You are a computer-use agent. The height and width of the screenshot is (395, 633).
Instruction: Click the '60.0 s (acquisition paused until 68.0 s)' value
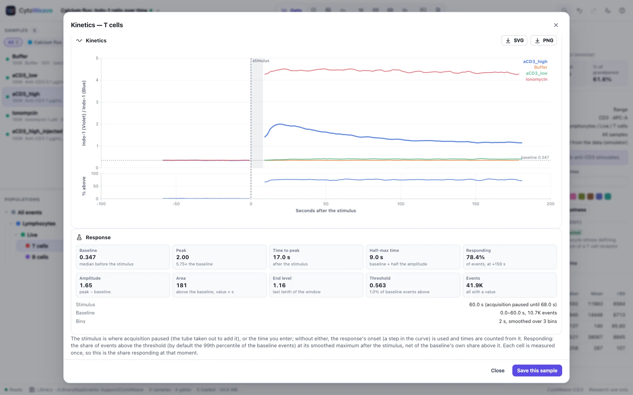click(513, 305)
